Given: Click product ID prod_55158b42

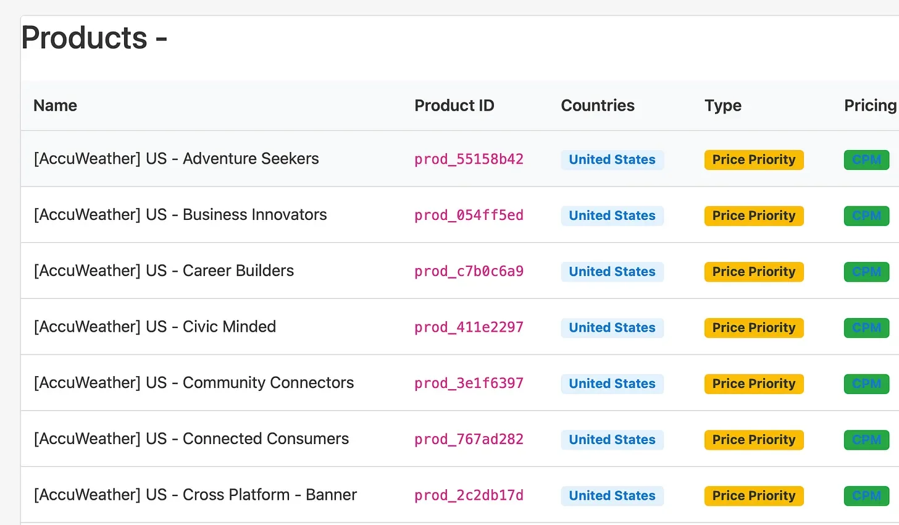Looking at the screenshot, I should pyautogui.click(x=469, y=159).
